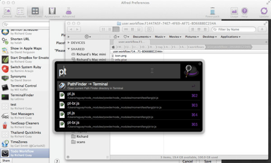Select the TimeZones workflow
The width and height of the screenshot is (271, 163).
point(25,144)
